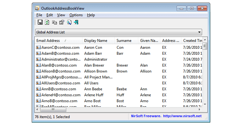The width and height of the screenshot is (242, 125).
Task: Click the contact icon beside ArnoB@contoso.com
Action: [x=38, y=101]
